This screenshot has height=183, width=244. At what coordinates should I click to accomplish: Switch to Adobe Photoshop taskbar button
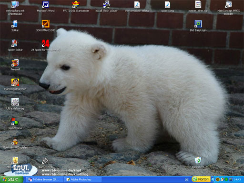(x=82, y=180)
